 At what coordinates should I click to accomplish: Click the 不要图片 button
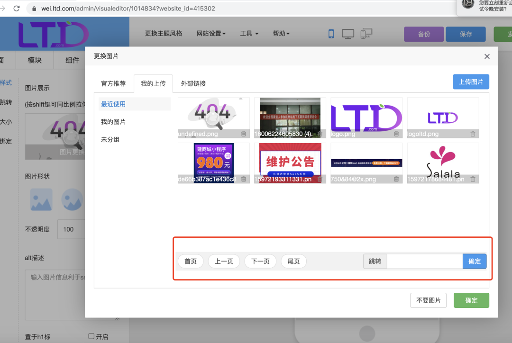(429, 300)
